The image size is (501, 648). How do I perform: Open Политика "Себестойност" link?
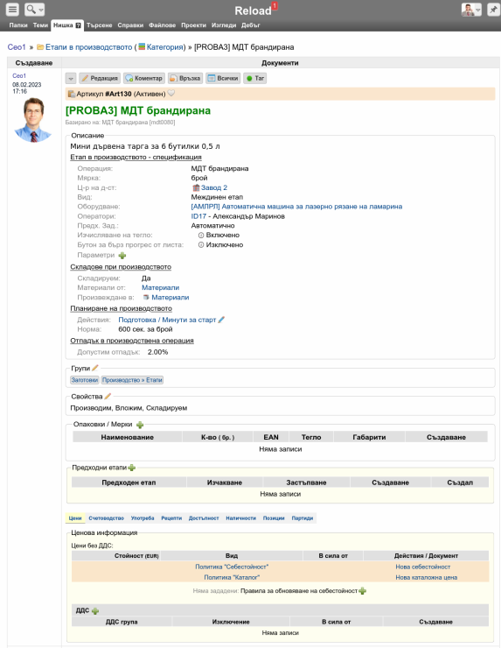[x=232, y=567]
